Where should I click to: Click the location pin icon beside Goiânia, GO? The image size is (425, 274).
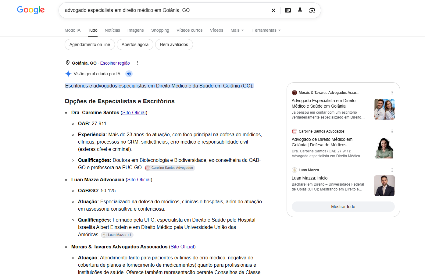click(68, 63)
